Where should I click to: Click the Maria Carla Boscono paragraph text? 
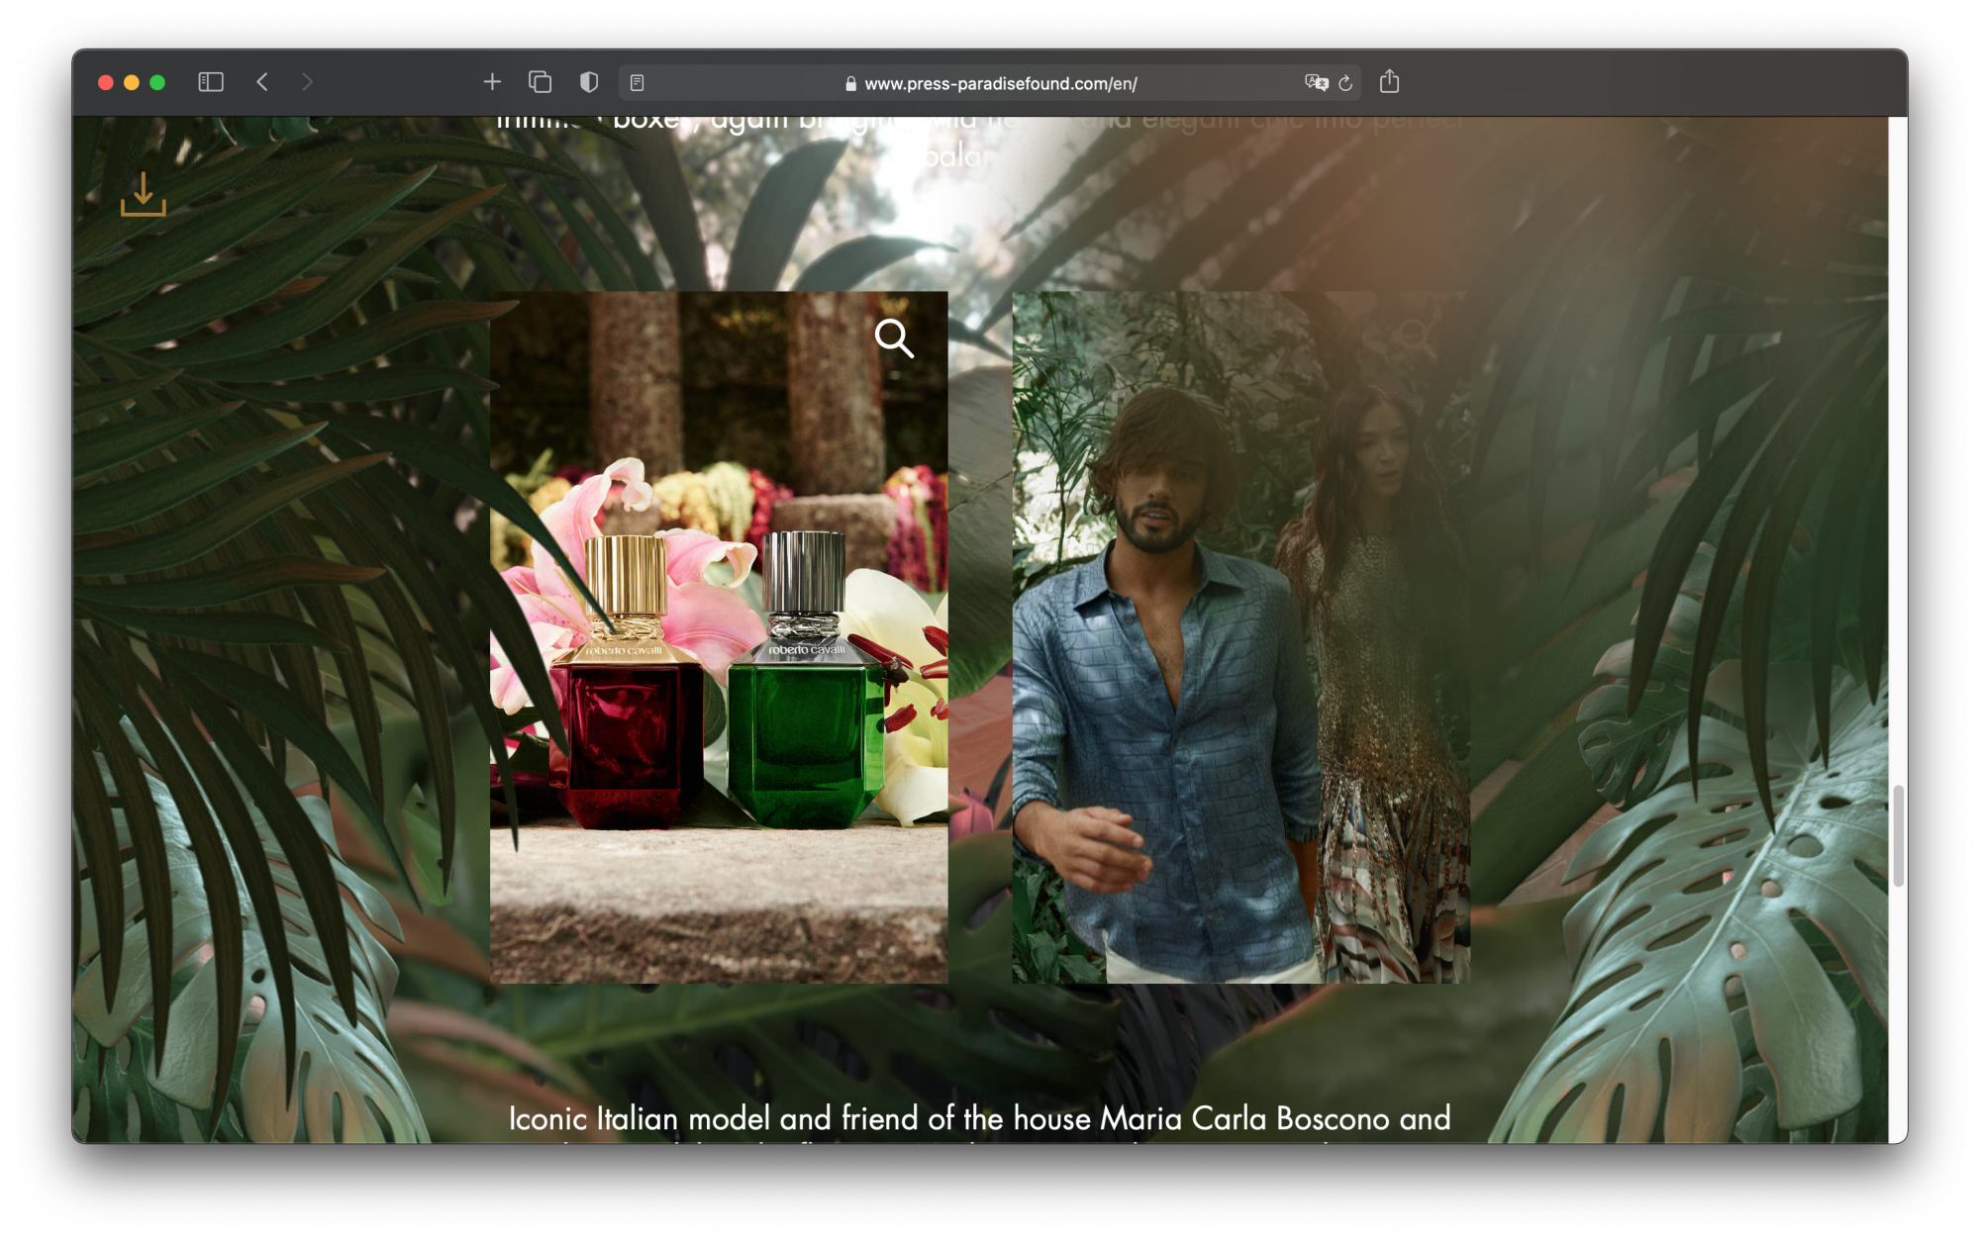click(x=979, y=1118)
